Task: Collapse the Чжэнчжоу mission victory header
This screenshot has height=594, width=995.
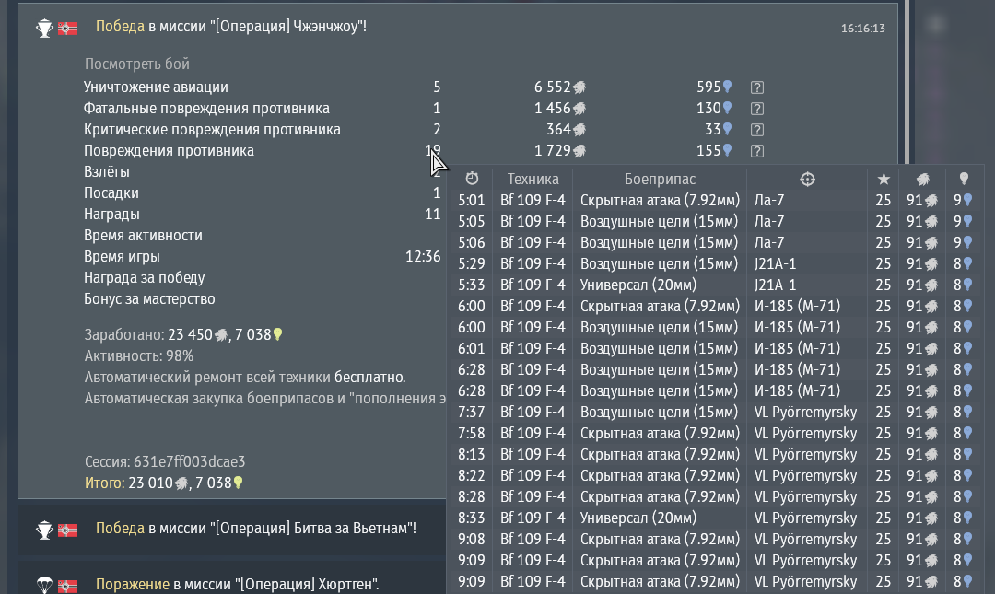Action: pos(231,28)
